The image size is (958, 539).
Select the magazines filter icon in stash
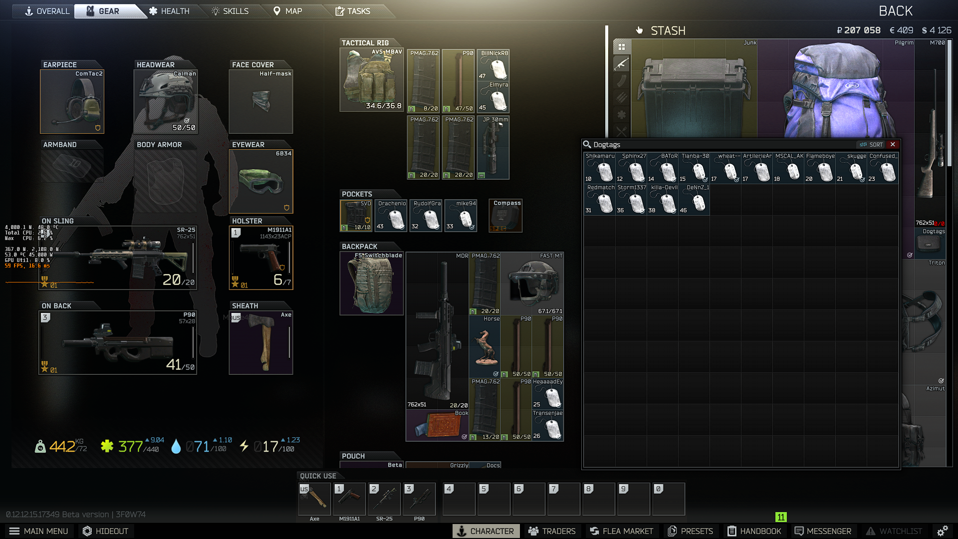[x=622, y=81]
